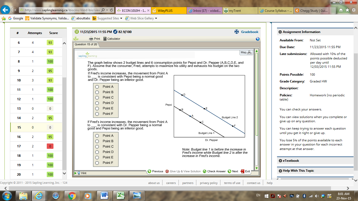Open Suggested Sites dropdown

coord(107,18)
